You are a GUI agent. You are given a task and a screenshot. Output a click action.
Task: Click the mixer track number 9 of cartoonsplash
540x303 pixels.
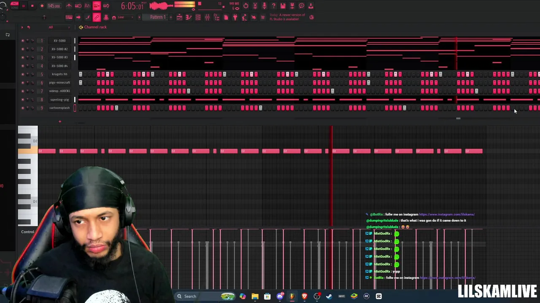point(42,108)
